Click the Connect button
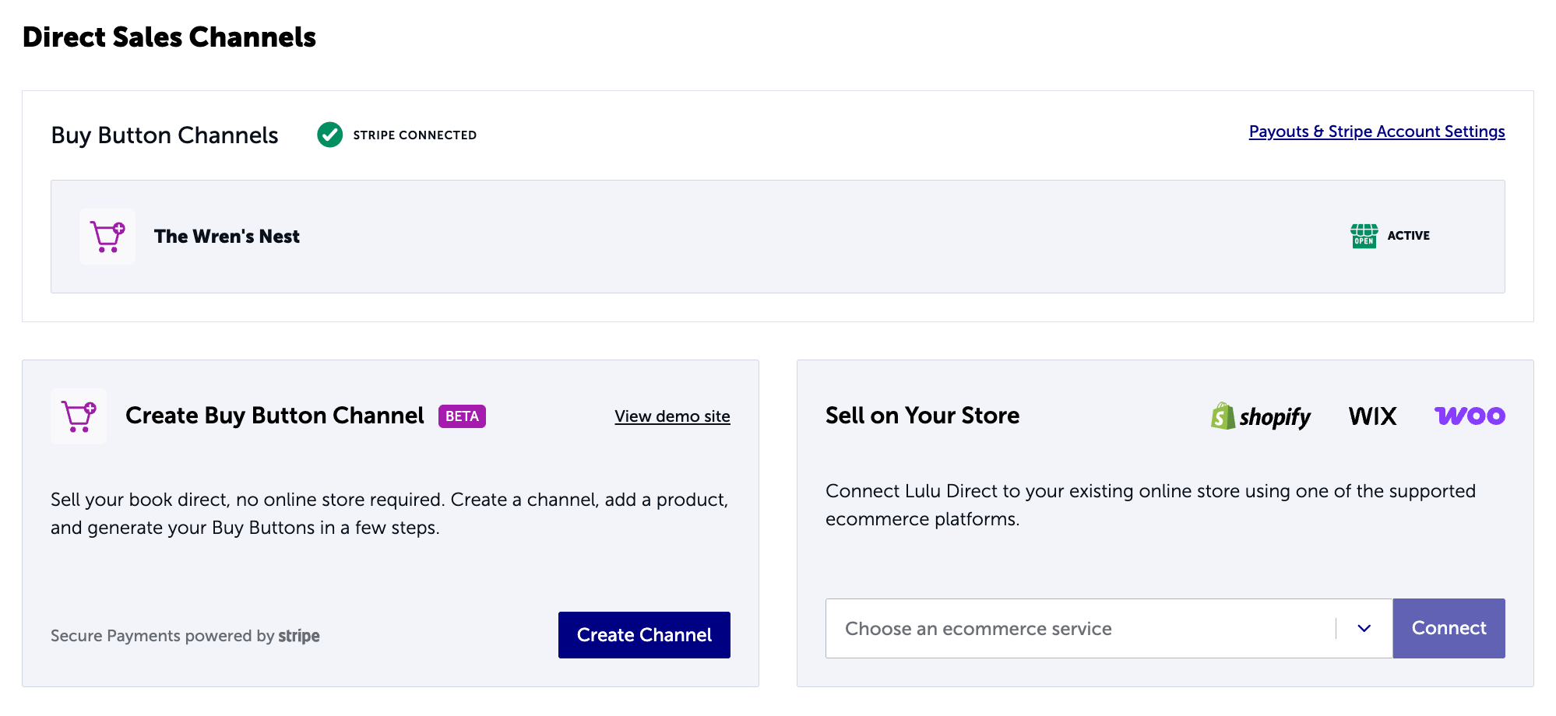The width and height of the screenshot is (1556, 716). (x=1449, y=628)
